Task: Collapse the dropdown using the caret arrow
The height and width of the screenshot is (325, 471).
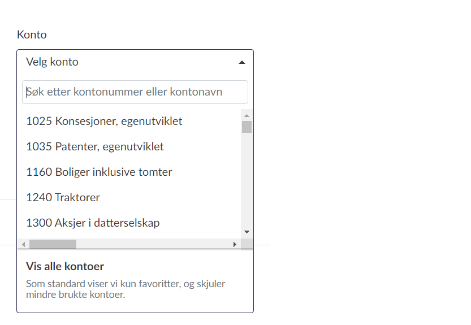Action: click(x=242, y=62)
